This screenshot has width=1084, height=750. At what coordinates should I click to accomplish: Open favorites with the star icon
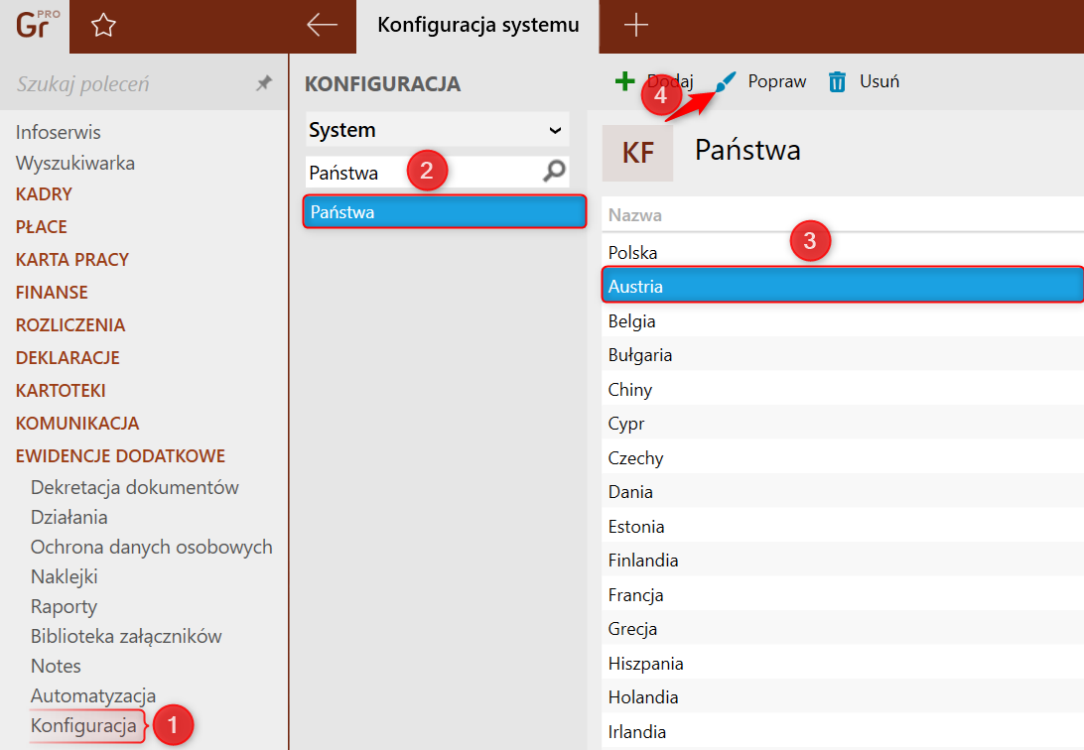103,26
